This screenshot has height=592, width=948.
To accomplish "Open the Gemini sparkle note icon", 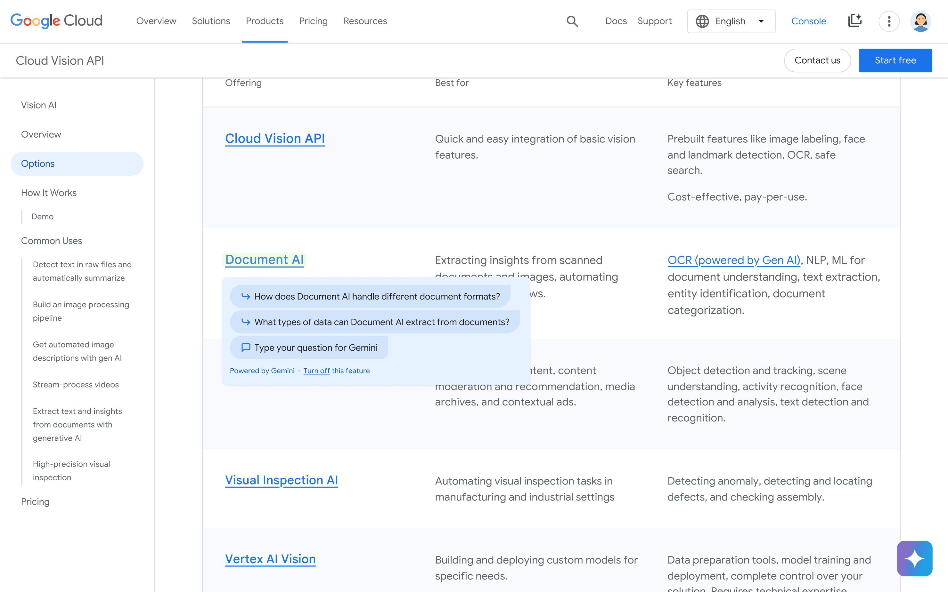I will pyautogui.click(x=854, y=21).
